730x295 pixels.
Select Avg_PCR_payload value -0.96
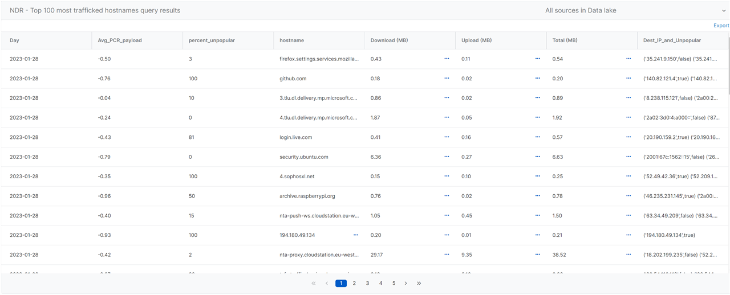tap(104, 196)
